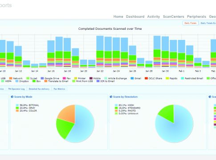Viewport: 216px width, 160px height.
Task: Toggle the Gmail legend series marker
Action: pos(132,78)
